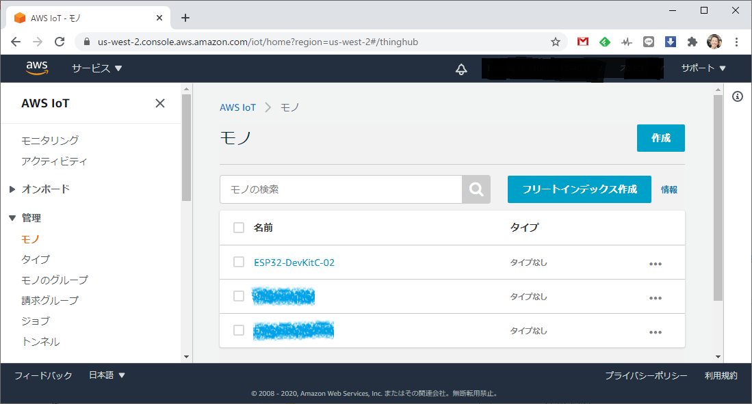This screenshot has height=404, width=752.
Task: Open the サポート dropdown menu
Action: pos(703,68)
